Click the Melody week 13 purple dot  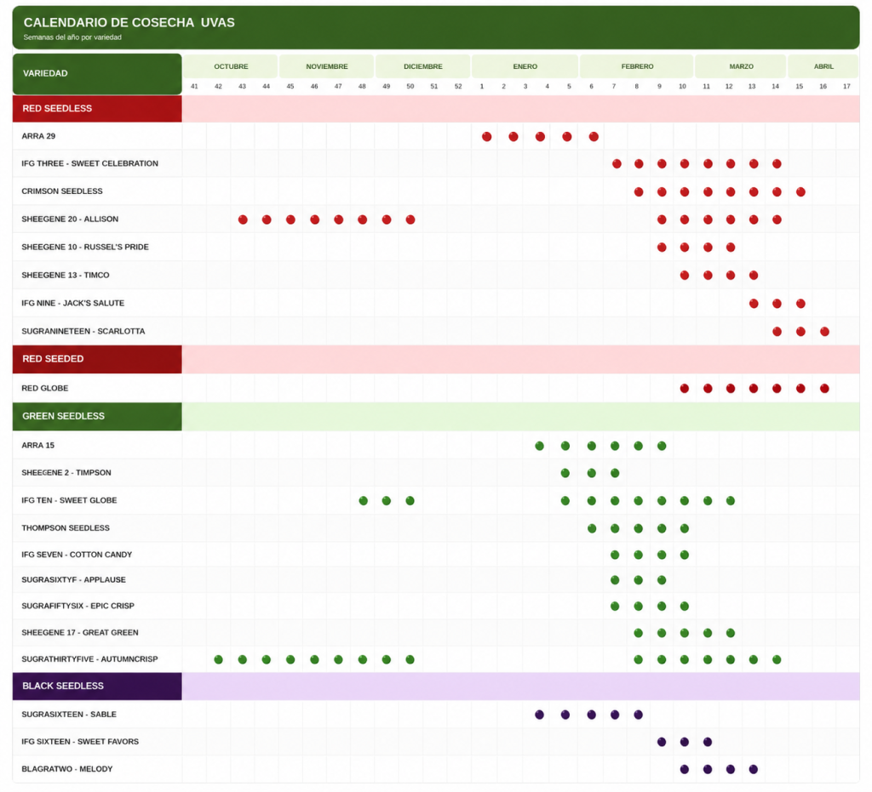point(753,769)
